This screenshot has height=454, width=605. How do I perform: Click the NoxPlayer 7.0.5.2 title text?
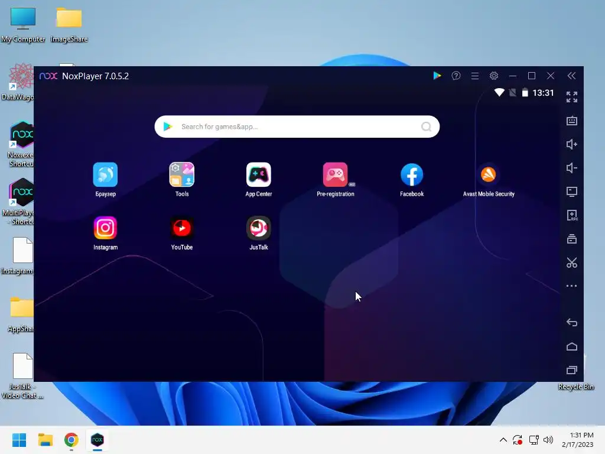[95, 76]
